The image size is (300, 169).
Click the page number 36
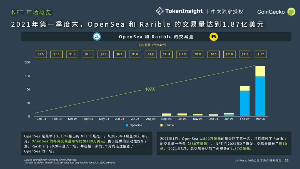[287, 161]
